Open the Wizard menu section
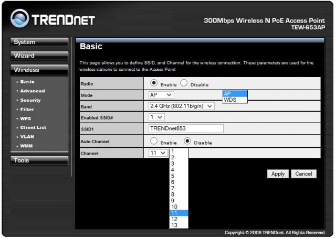 click(39, 56)
